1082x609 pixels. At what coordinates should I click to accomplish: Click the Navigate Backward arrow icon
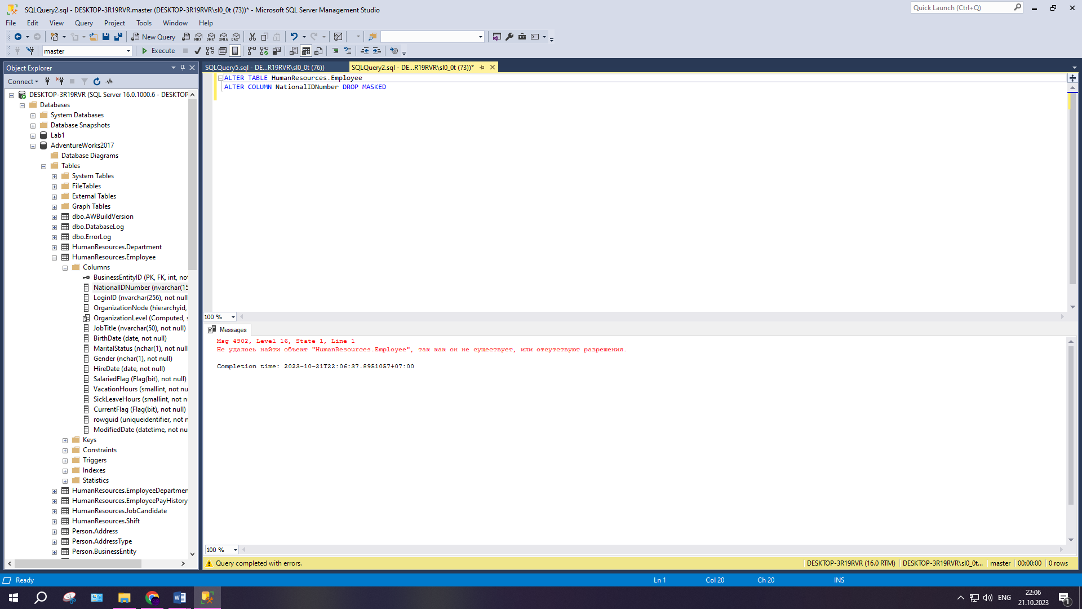(x=18, y=37)
